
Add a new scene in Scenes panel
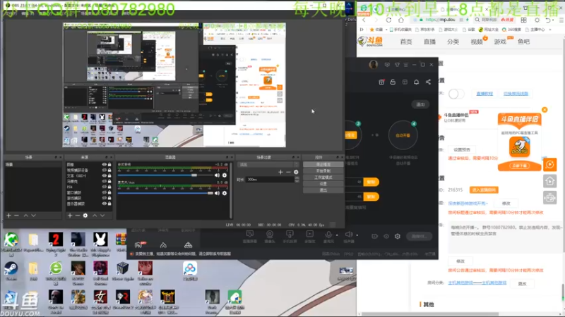(8, 216)
